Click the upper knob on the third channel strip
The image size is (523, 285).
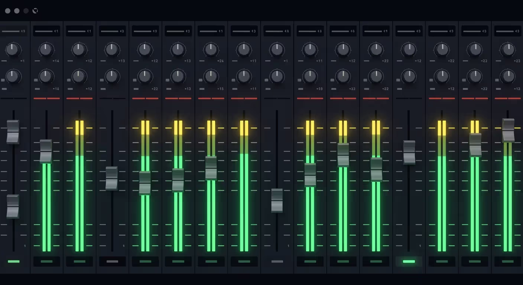pyautogui.click(x=79, y=49)
